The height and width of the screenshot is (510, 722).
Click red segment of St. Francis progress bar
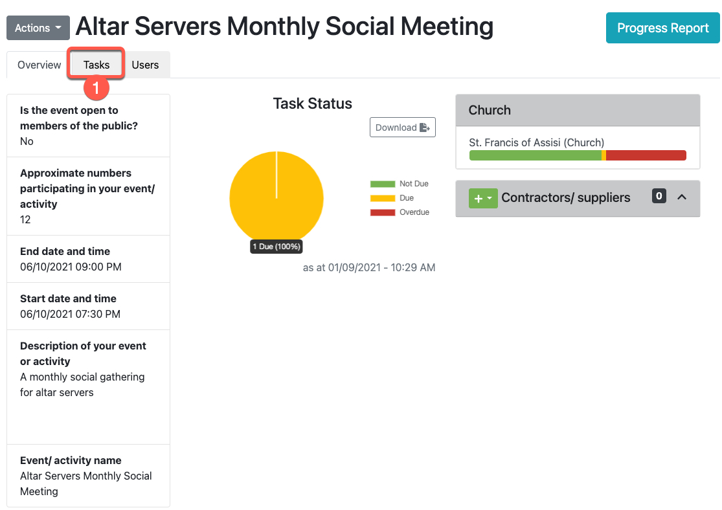(646, 155)
